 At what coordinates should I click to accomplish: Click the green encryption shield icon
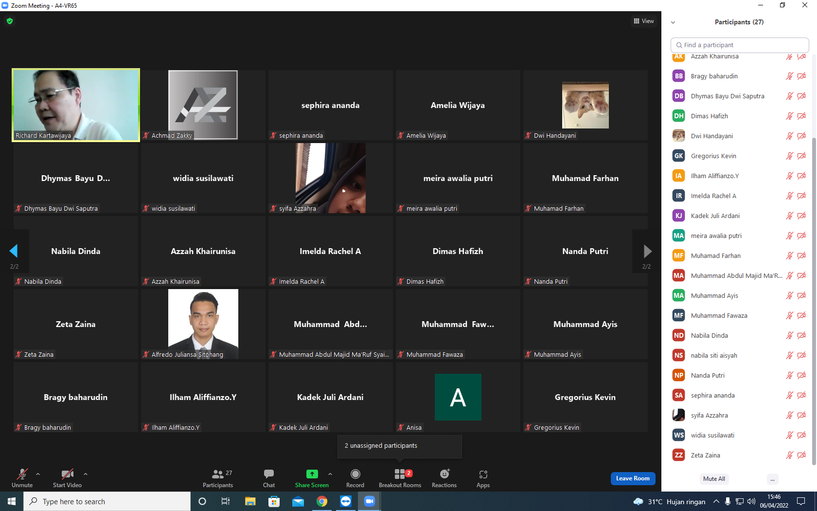(10, 21)
